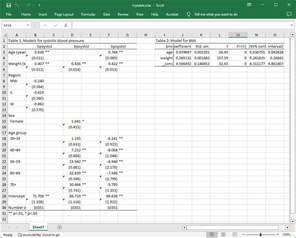296x238 pixels.
Task: Click the 100% zoom level
Action: (287, 235)
